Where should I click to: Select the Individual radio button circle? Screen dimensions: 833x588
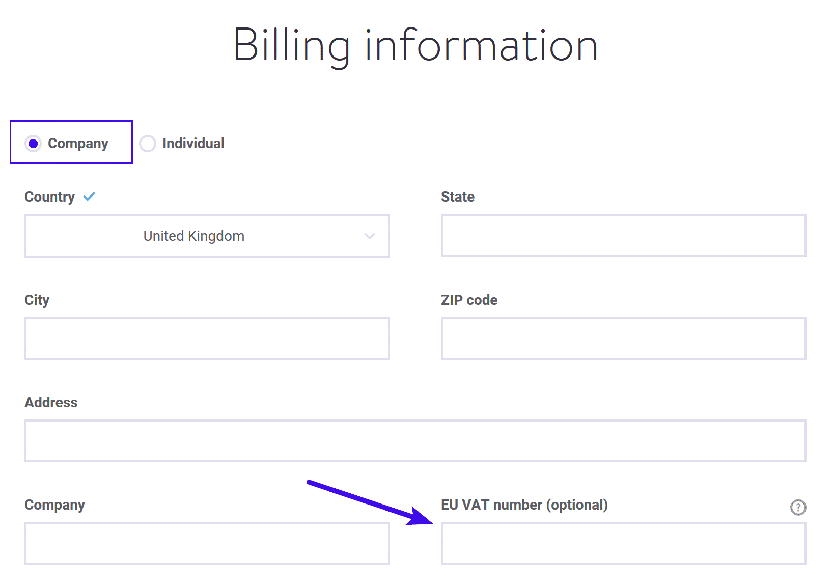coord(148,144)
